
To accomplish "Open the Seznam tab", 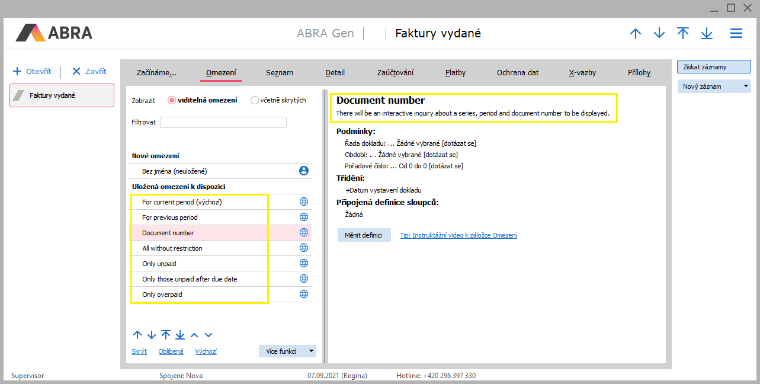I will 280,72.
